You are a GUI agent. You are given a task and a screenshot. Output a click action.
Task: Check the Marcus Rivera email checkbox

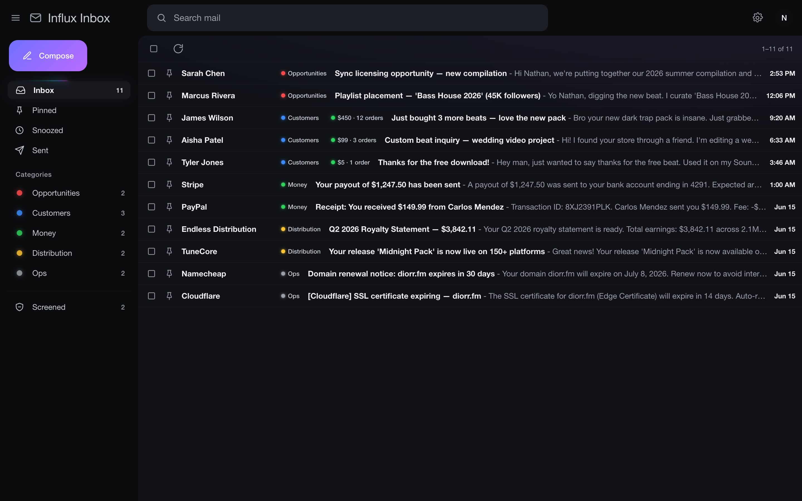coord(151,95)
